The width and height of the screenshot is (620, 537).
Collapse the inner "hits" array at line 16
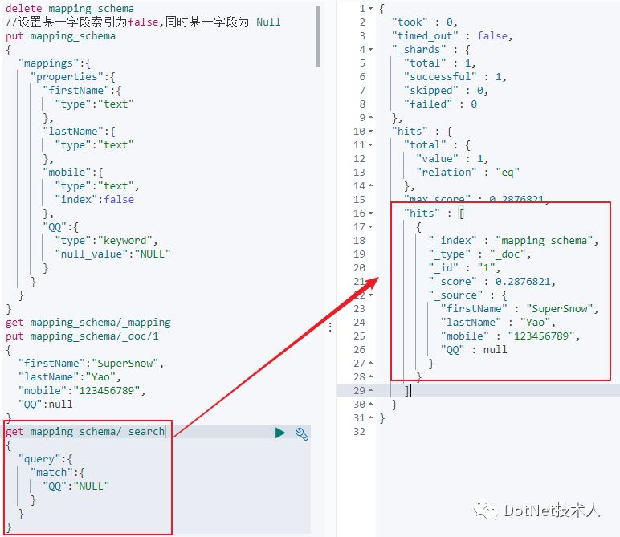pos(369,214)
